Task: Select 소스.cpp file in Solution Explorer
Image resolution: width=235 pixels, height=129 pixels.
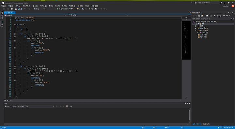Action: [205, 33]
